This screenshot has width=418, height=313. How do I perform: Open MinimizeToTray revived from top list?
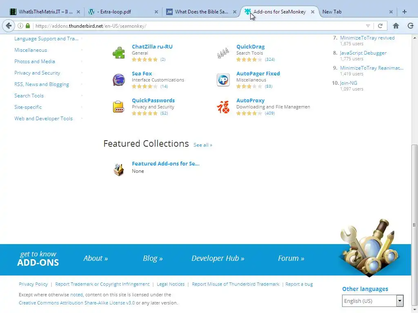[367, 38]
